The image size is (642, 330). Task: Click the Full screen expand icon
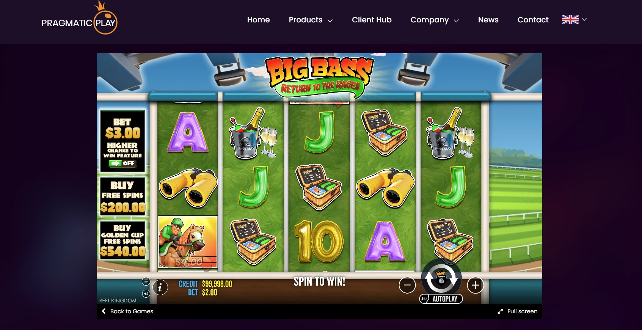(500, 311)
